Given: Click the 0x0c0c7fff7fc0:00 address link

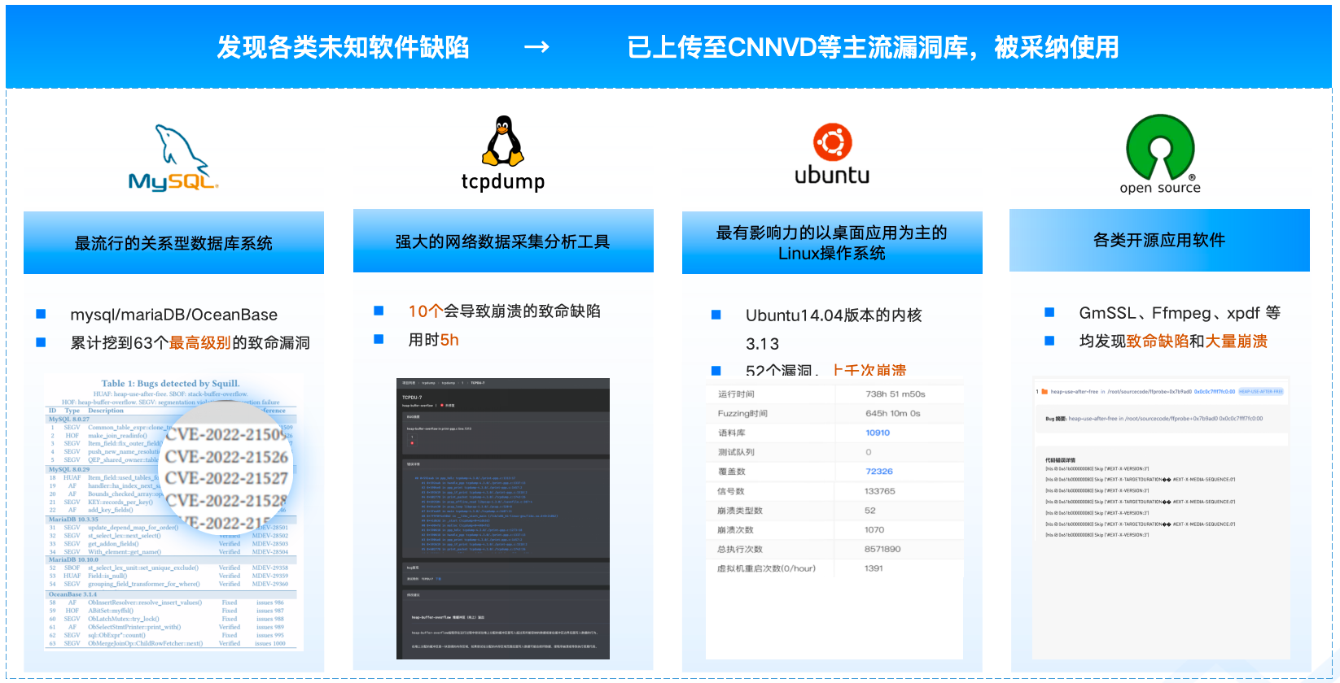Looking at the screenshot, I should (1214, 392).
